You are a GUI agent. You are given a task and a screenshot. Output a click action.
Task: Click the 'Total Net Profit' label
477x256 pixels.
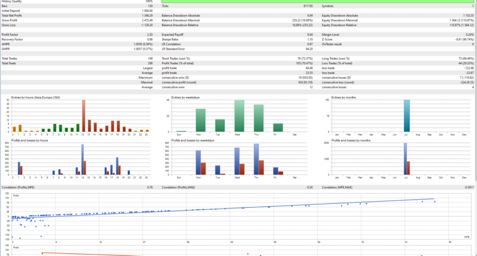point(12,15)
